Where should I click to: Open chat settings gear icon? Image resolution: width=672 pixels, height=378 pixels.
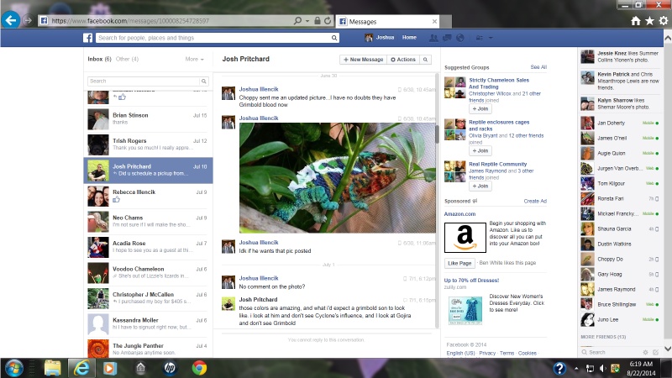click(646, 352)
